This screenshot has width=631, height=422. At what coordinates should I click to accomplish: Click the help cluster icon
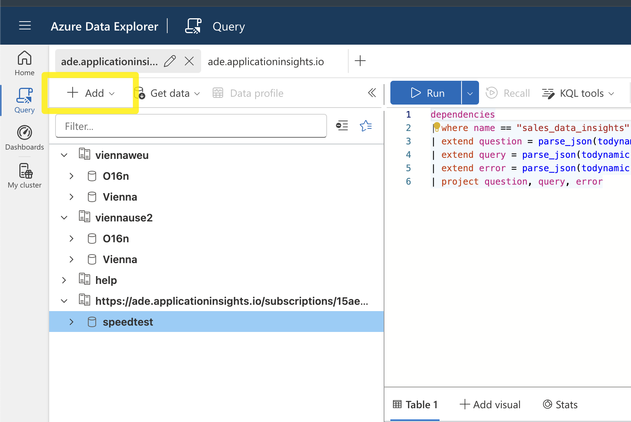click(x=85, y=279)
